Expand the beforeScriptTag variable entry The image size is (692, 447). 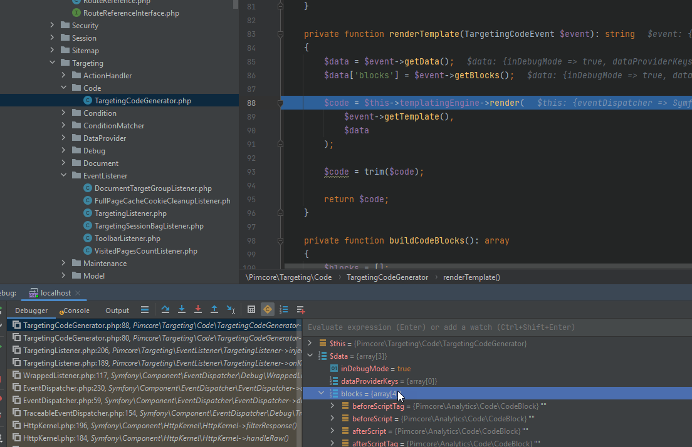[332, 406]
